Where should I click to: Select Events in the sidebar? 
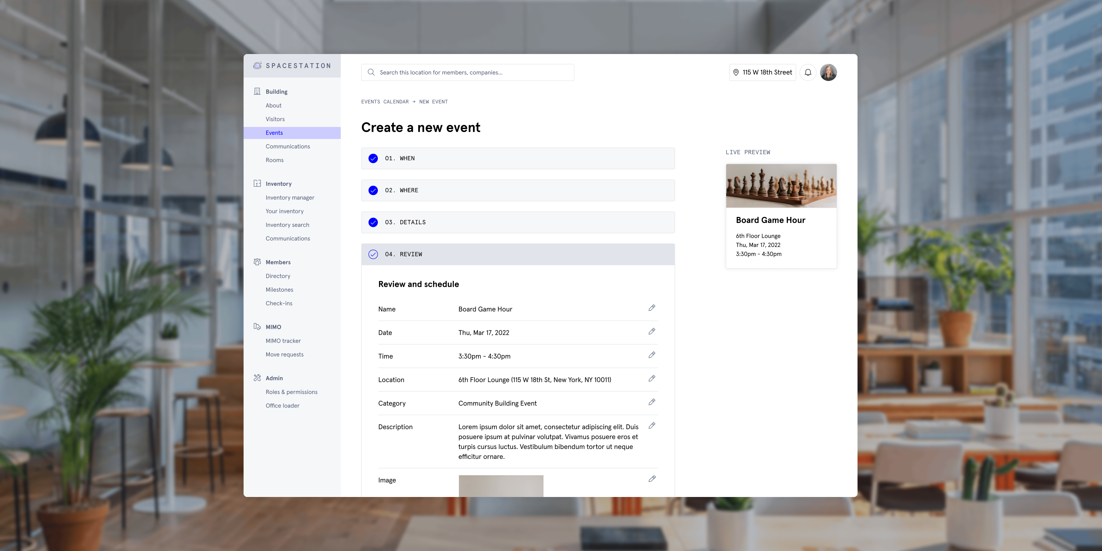(292, 133)
